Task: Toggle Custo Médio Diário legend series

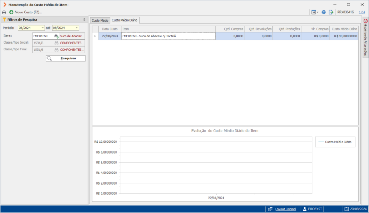Action: 335,142
